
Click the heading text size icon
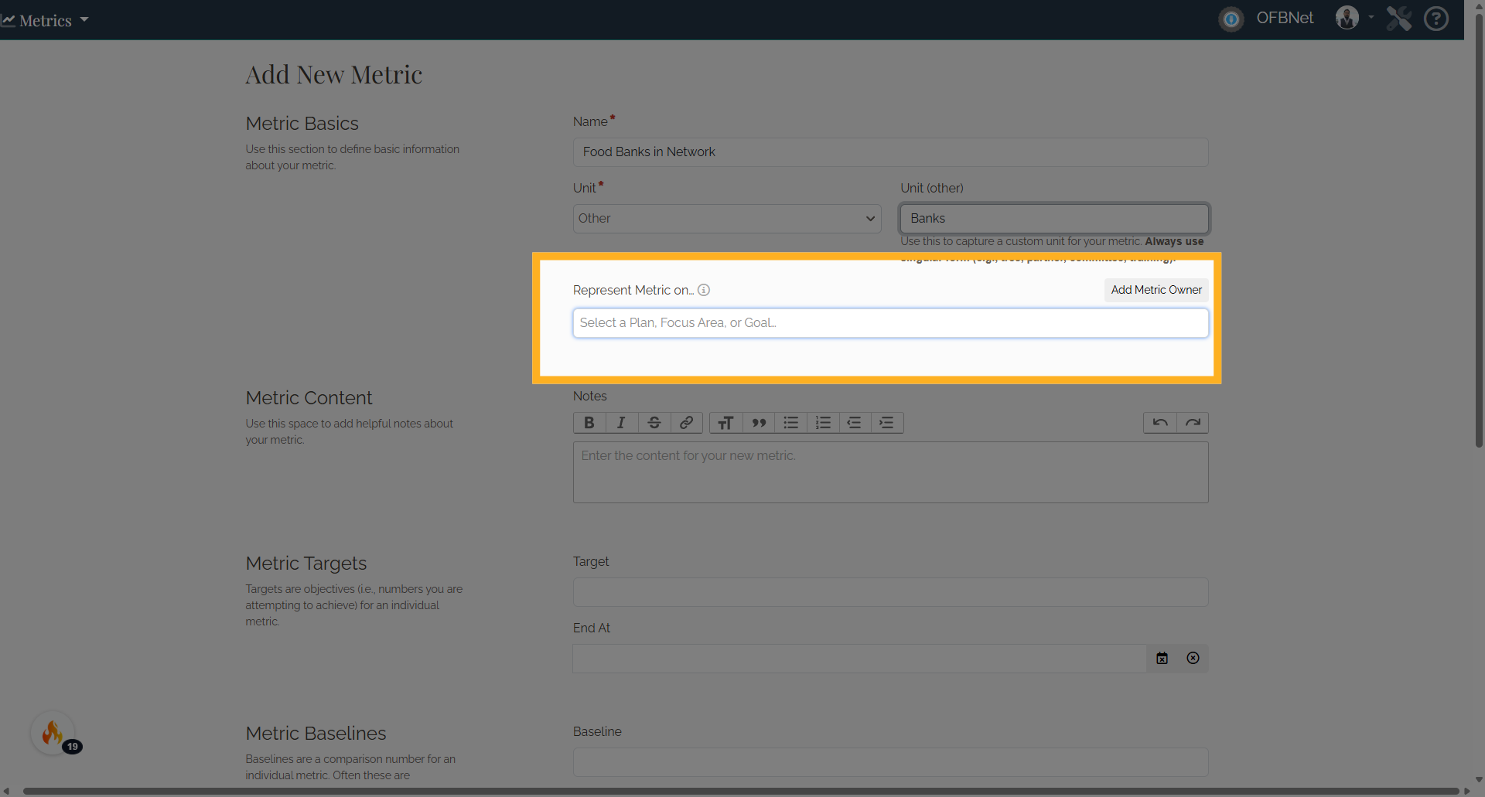[725, 423]
